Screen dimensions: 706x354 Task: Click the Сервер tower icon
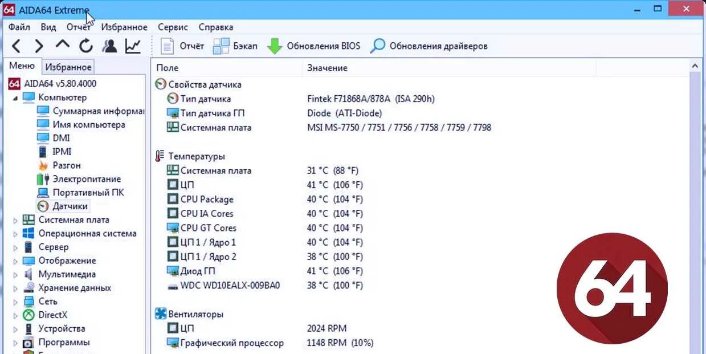(x=28, y=247)
